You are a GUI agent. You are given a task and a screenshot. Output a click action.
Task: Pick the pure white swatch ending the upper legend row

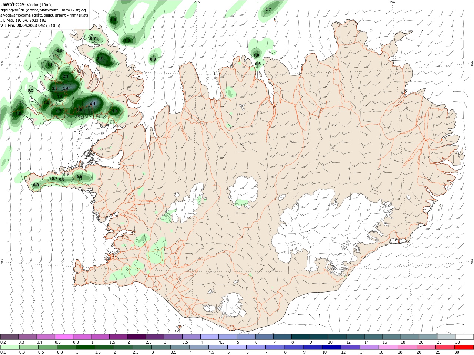(x=464, y=337)
